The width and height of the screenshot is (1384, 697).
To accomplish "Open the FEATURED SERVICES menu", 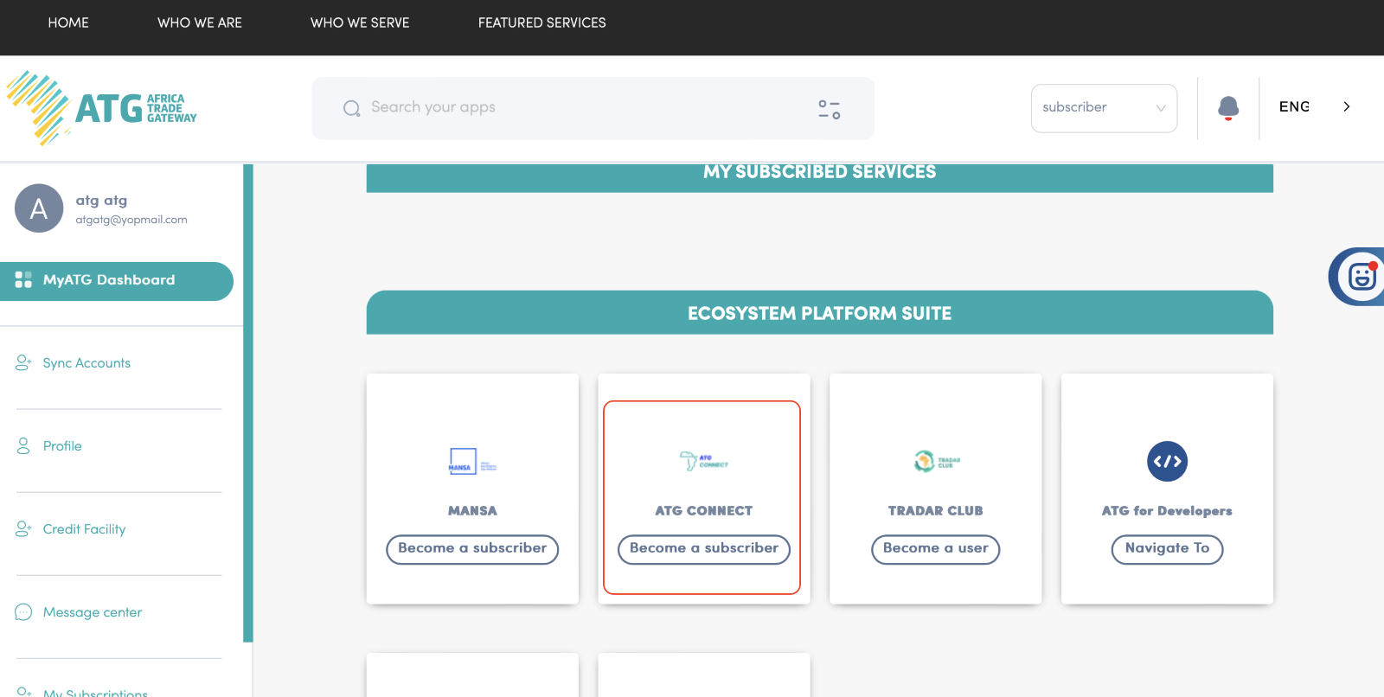I will [542, 22].
